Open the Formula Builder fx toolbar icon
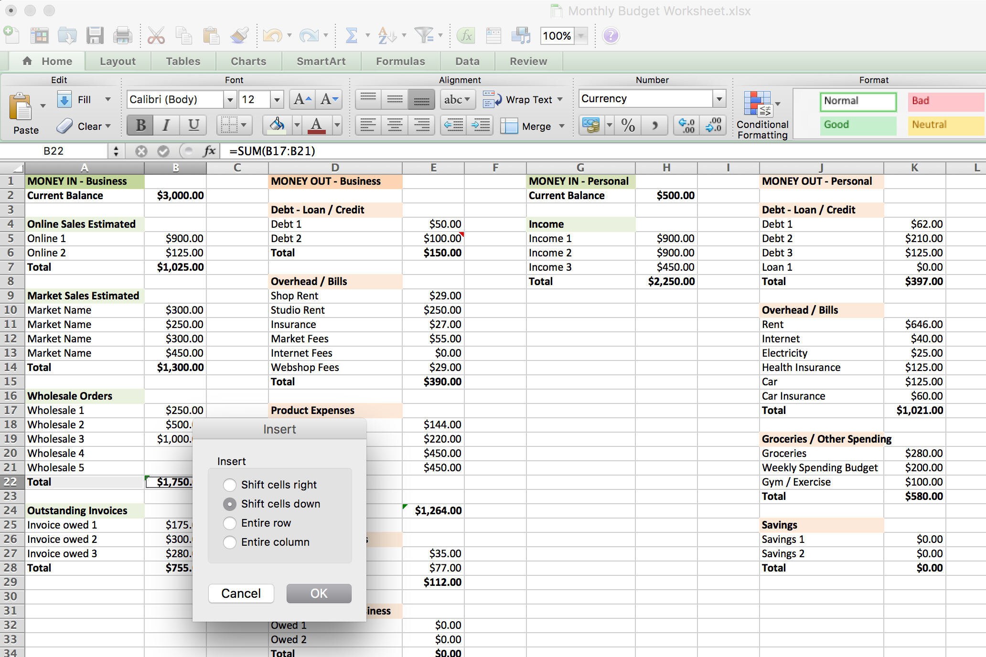Screen dimensions: 986x657 [x=465, y=36]
